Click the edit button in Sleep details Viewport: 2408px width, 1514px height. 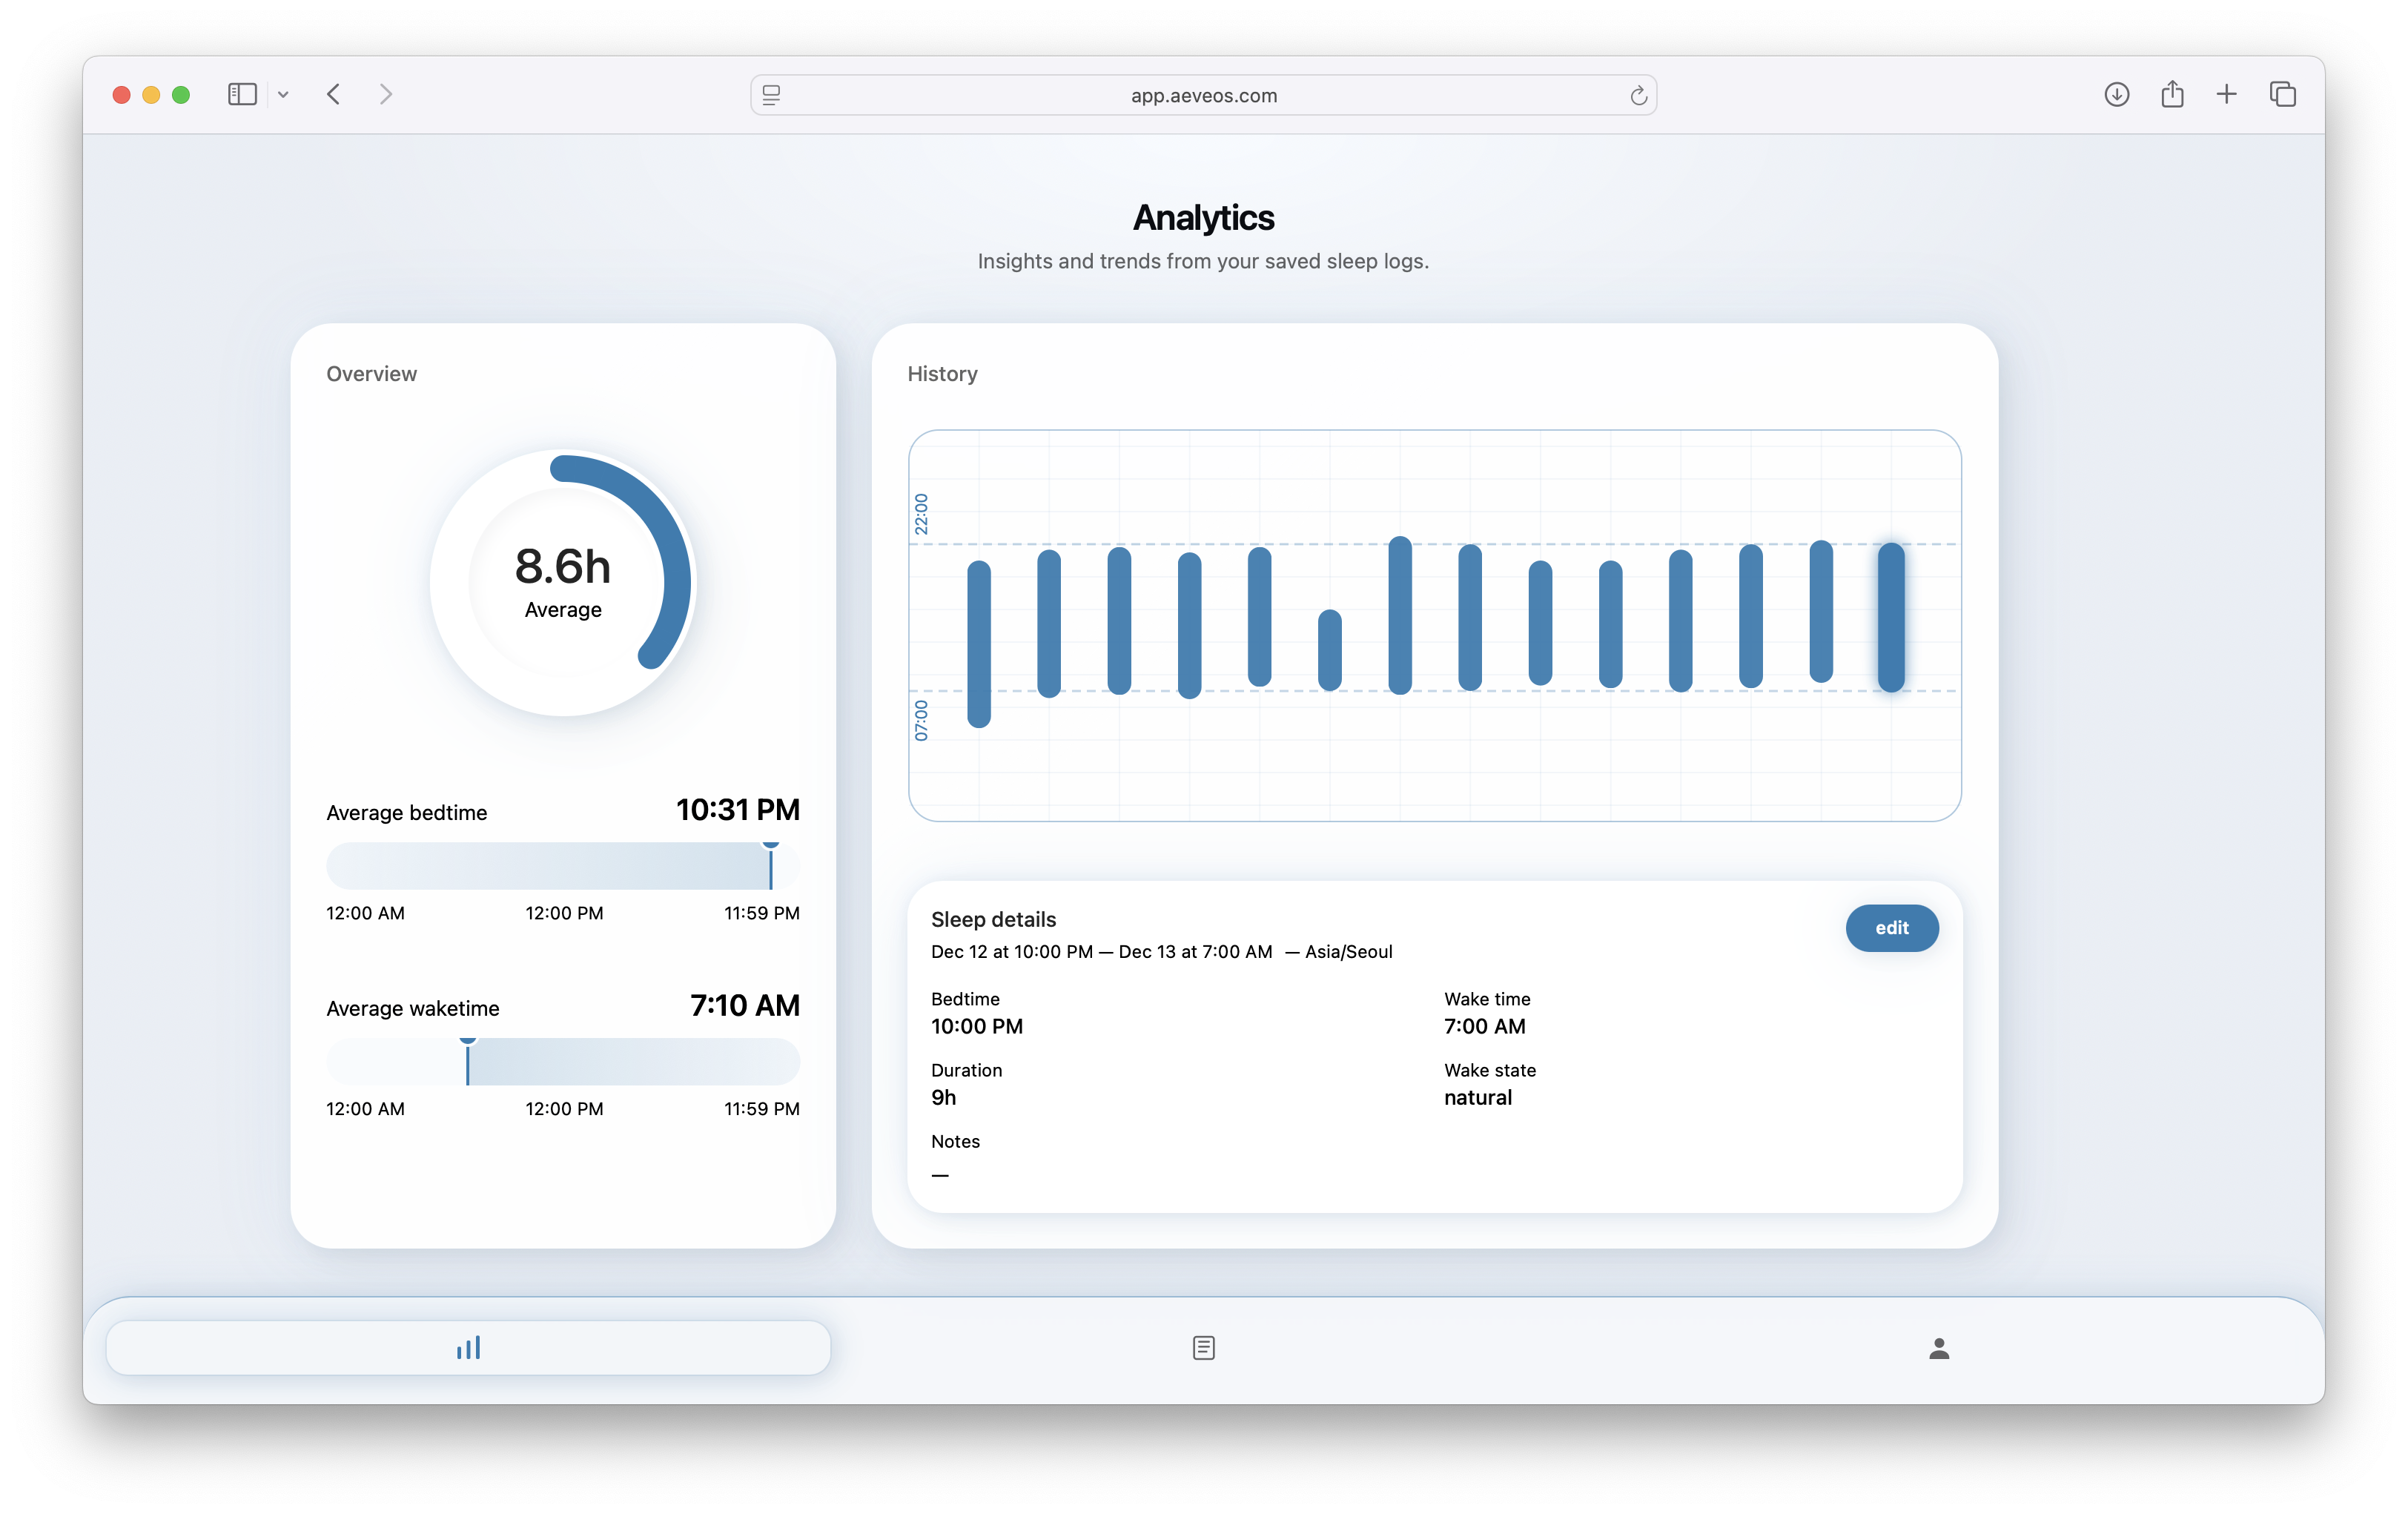pyautogui.click(x=1891, y=927)
